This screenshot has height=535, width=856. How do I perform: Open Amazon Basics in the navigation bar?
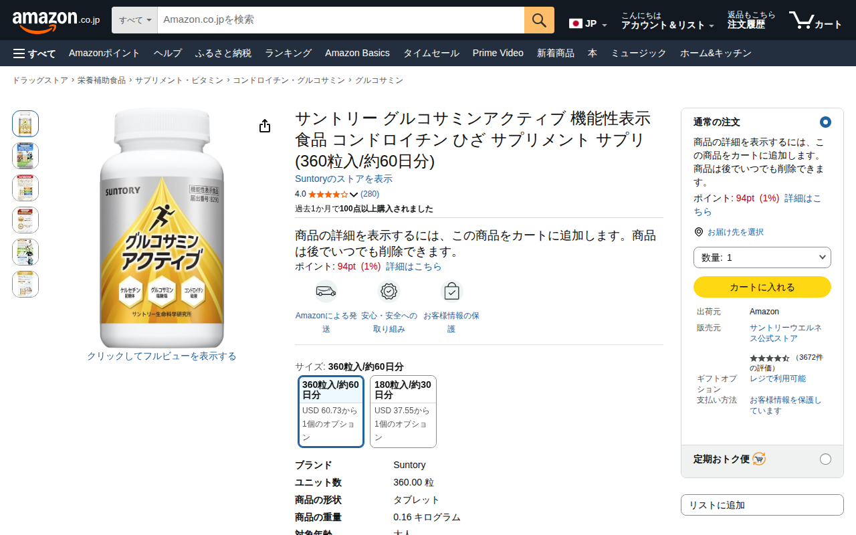357,53
